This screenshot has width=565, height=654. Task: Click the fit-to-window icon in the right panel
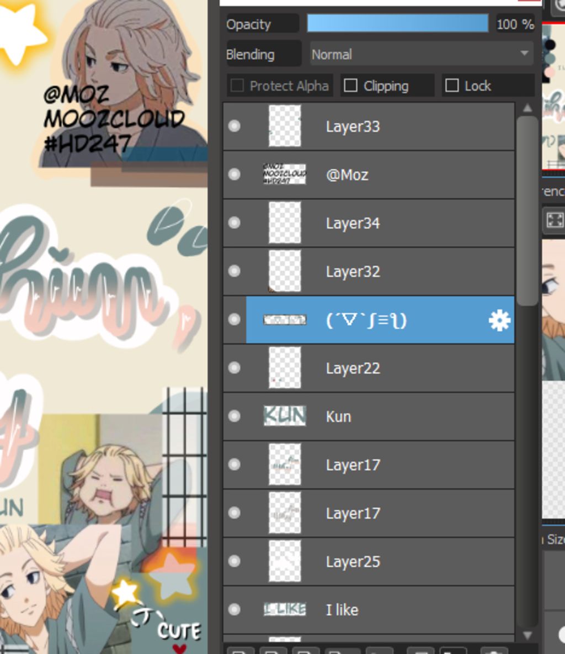[x=555, y=219]
